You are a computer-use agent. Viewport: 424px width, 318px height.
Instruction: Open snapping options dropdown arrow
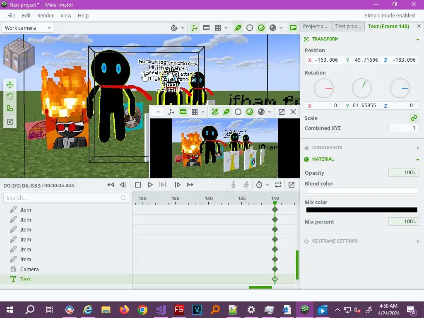(x=183, y=28)
